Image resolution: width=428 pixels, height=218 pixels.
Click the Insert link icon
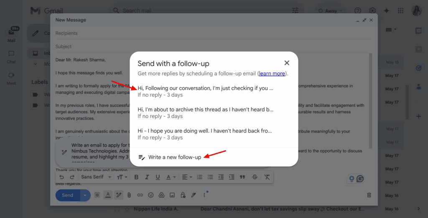point(140,195)
